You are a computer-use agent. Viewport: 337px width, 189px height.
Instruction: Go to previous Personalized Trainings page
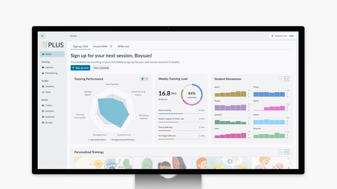(x=282, y=152)
